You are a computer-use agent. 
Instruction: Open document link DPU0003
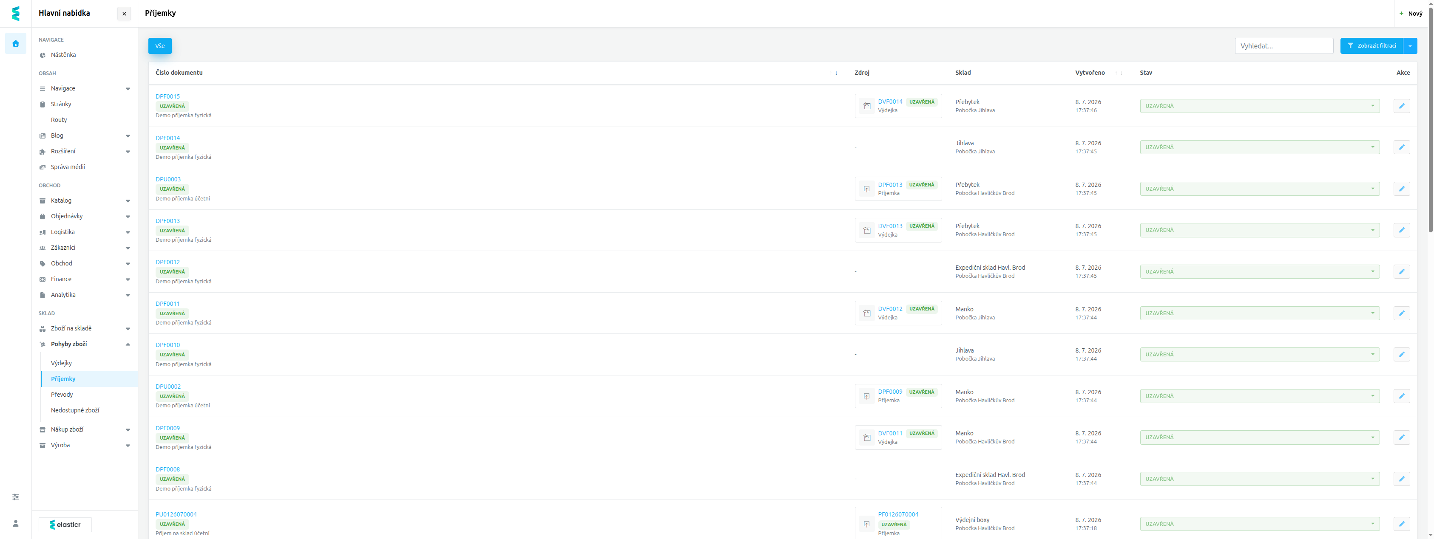pyautogui.click(x=168, y=180)
